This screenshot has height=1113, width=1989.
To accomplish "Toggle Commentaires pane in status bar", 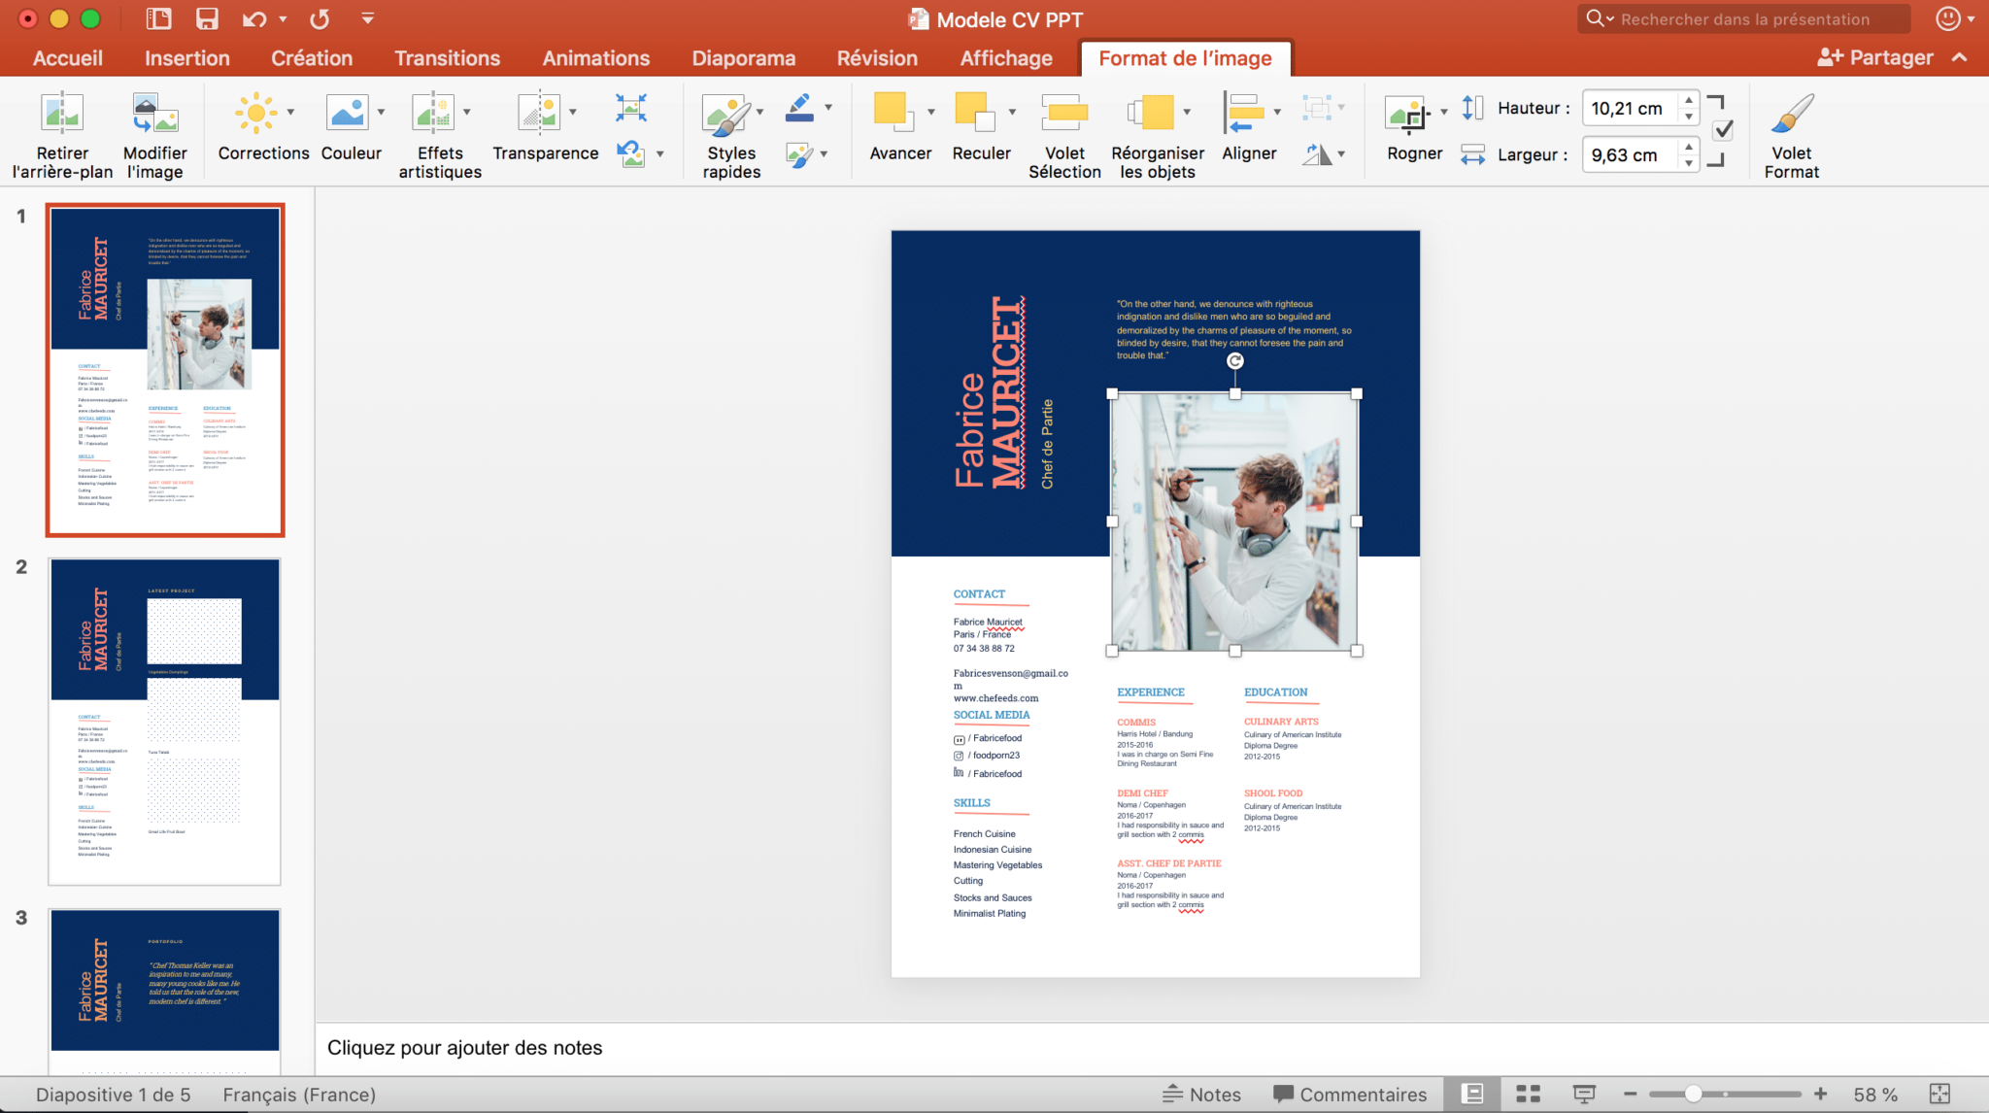I will 1350,1095.
